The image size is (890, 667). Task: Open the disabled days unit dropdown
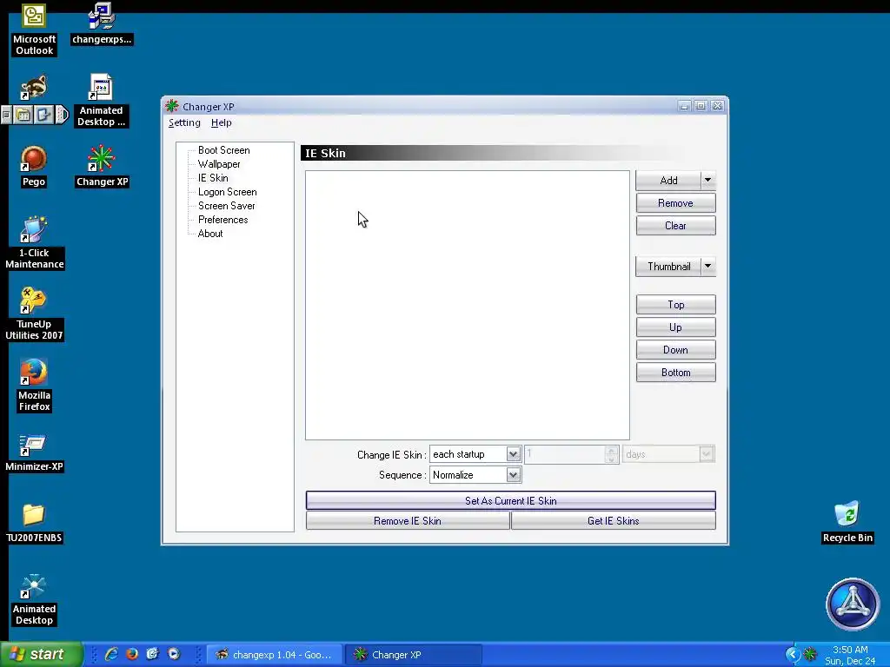[x=668, y=454]
